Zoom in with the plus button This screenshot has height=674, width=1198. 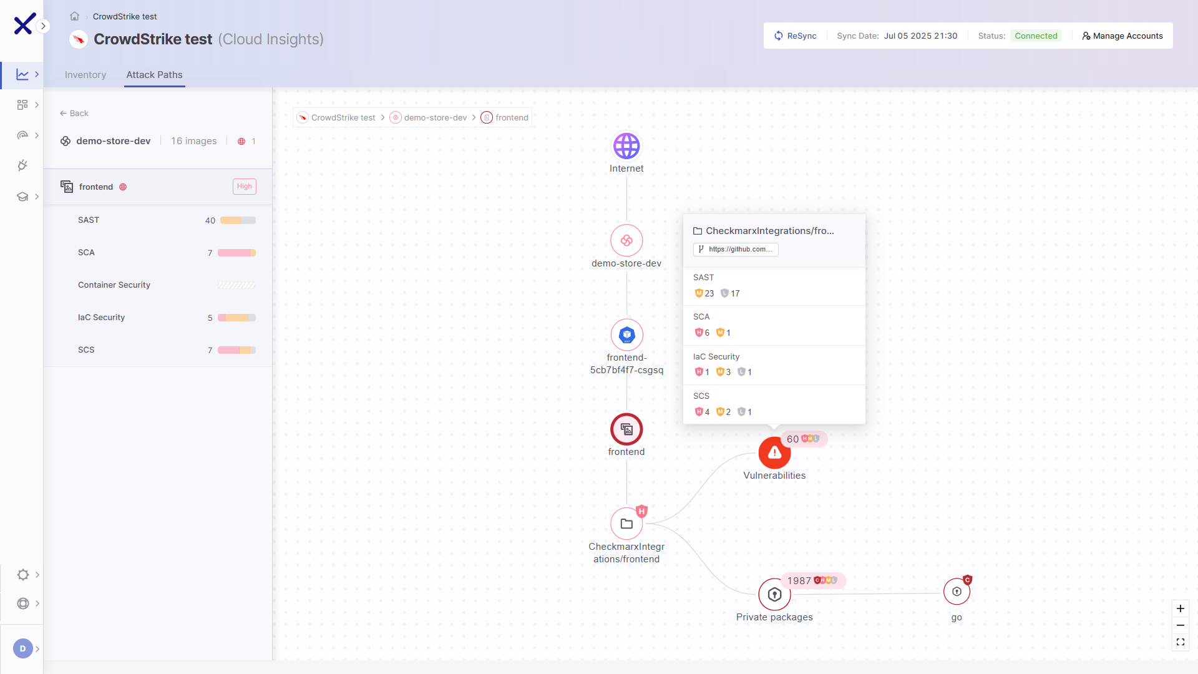pos(1180,608)
